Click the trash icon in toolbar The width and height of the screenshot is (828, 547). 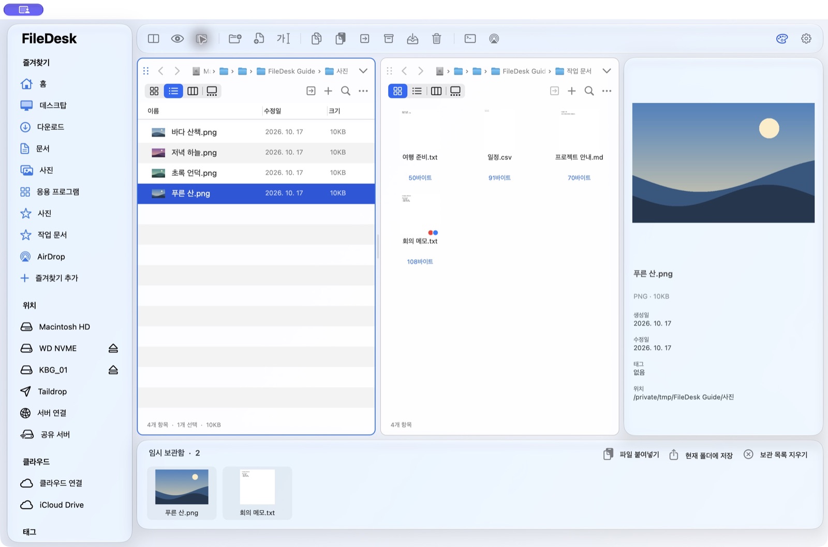coord(437,39)
